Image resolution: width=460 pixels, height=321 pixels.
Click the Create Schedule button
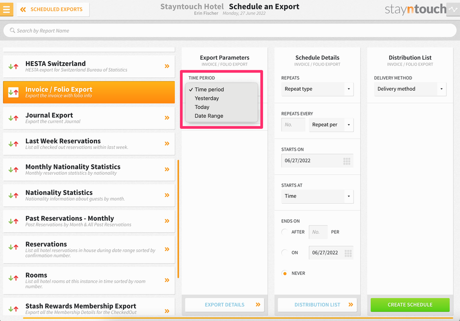(410, 305)
